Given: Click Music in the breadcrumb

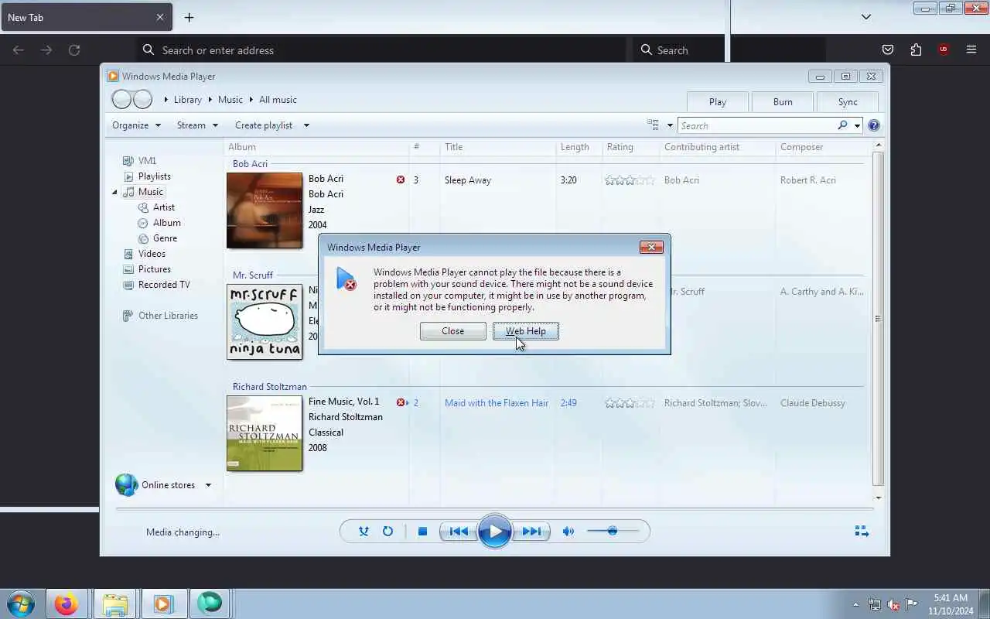Looking at the screenshot, I should [230, 100].
